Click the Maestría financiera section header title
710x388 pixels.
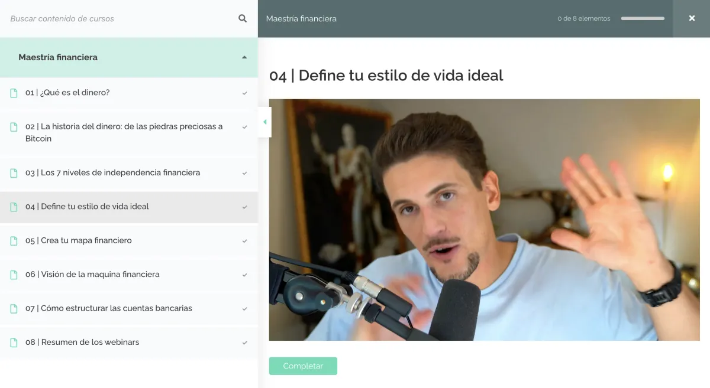coord(58,57)
